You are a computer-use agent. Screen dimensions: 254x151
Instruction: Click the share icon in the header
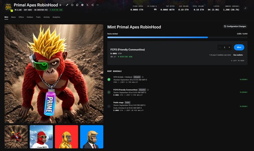92,5
